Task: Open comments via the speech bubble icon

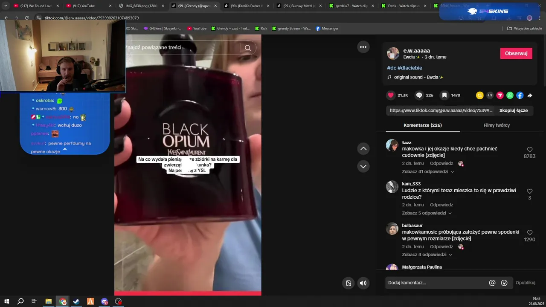Action: pos(419,95)
